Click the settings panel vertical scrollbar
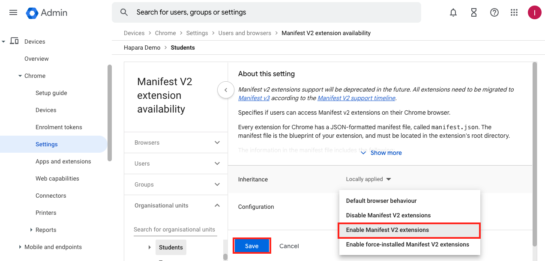Image resolution: width=545 pixels, height=261 pixels. 534,154
